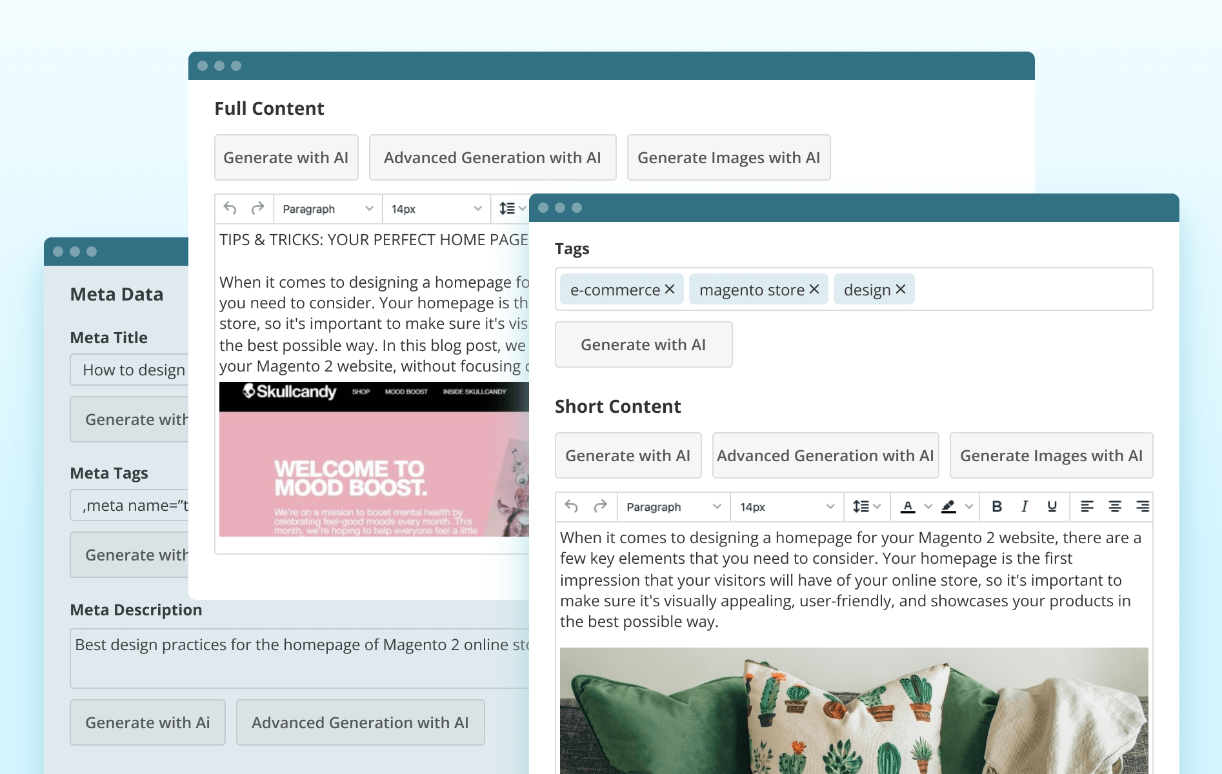1222x774 pixels.
Task: Apply text color using the A icon
Action: (908, 507)
